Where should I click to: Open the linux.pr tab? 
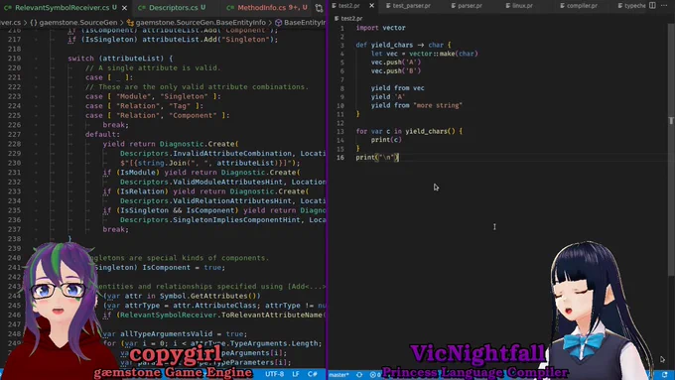pyautogui.click(x=519, y=6)
